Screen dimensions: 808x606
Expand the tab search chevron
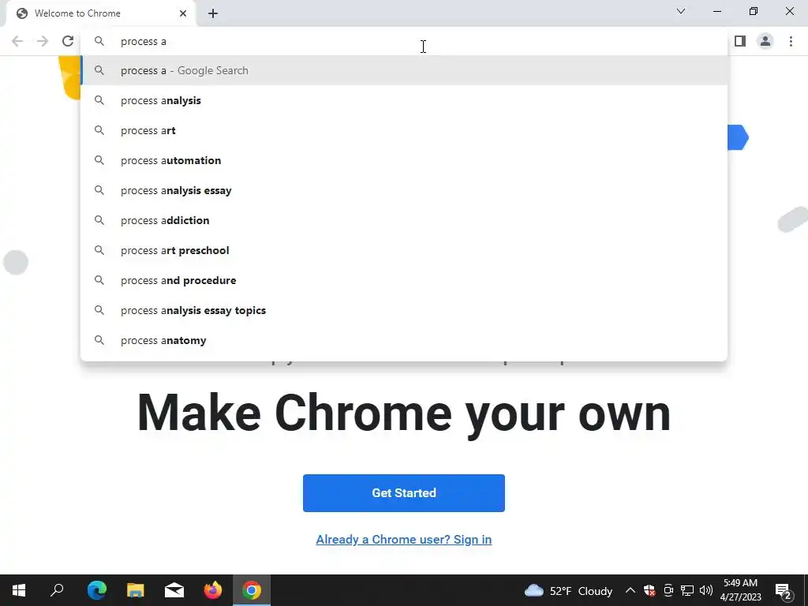pyautogui.click(x=681, y=11)
